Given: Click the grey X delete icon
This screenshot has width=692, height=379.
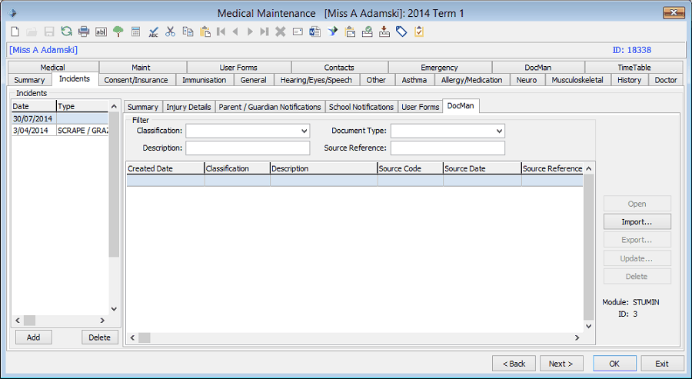Looking at the screenshot, I should [x=280, y=32].
